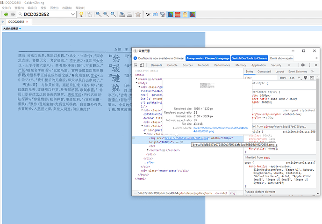Print the article with printer icon

coord(129,14)
